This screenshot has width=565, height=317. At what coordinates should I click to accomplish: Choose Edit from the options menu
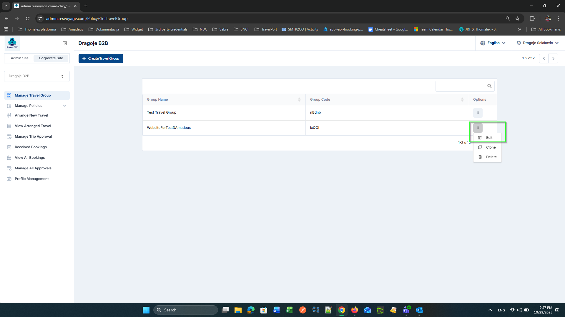(489, 138)
